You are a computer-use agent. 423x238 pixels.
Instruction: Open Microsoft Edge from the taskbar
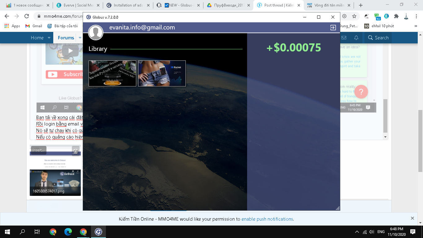[x=68, y=232]
